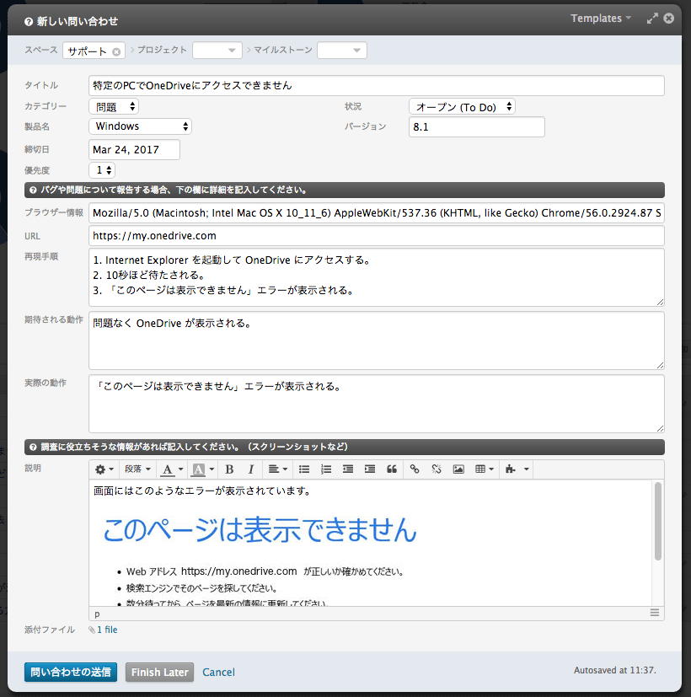Open the background color picker arrow
Image resolution: width=691 pixels, height=697 pixels.
pyautogui.click(x=212, y=469)
